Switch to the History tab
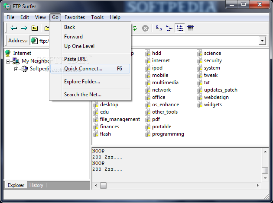 tap(36, 185)
